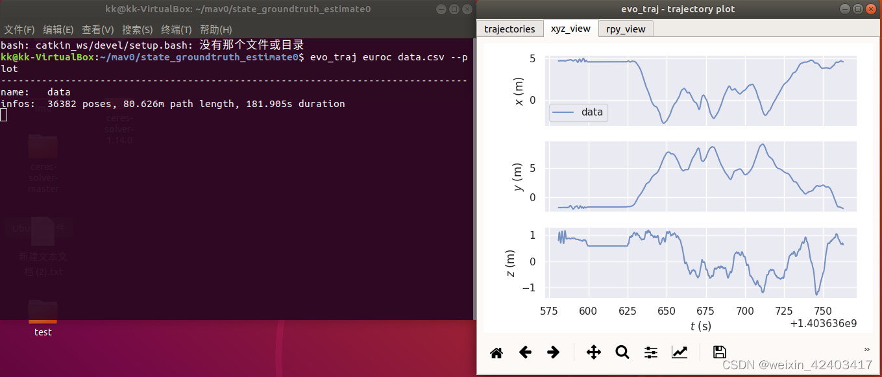Save the figure with the floppy icon
Viewport: 882px width, 377px height.
click(x=719, y=352)
